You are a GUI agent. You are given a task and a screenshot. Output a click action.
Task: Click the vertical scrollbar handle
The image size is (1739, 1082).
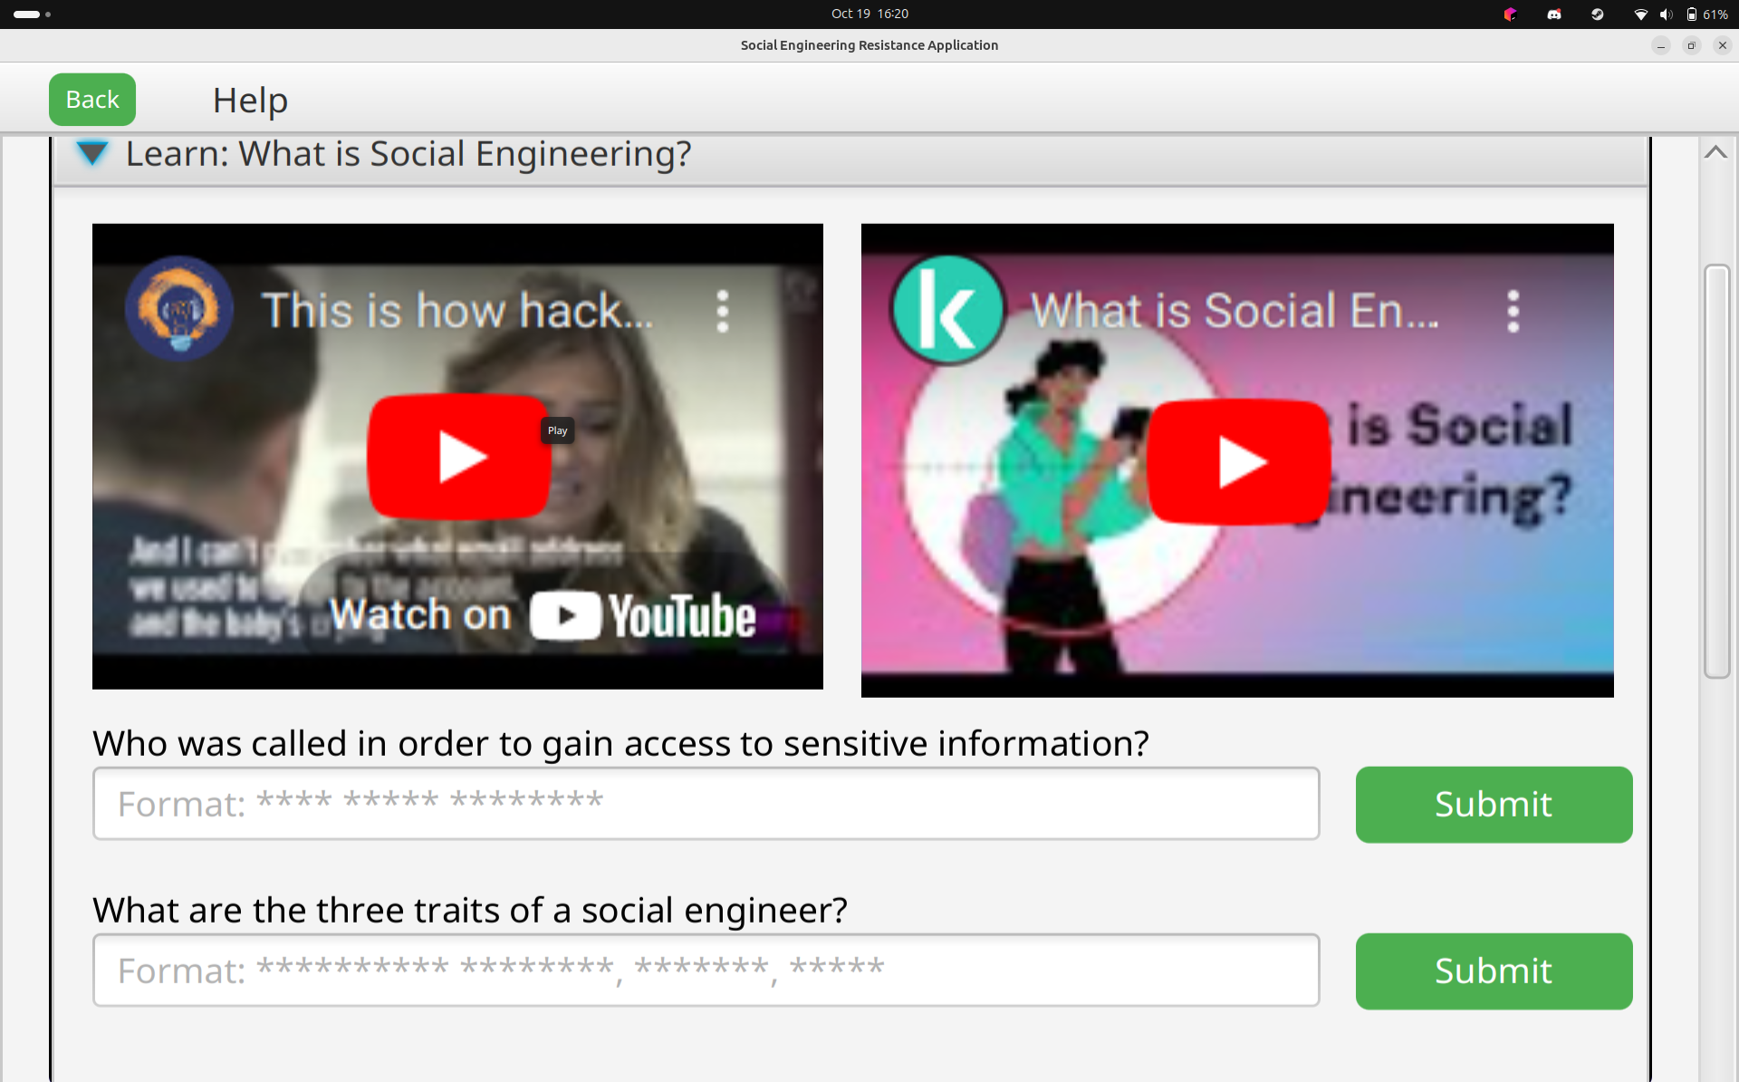click(1716, 471)
